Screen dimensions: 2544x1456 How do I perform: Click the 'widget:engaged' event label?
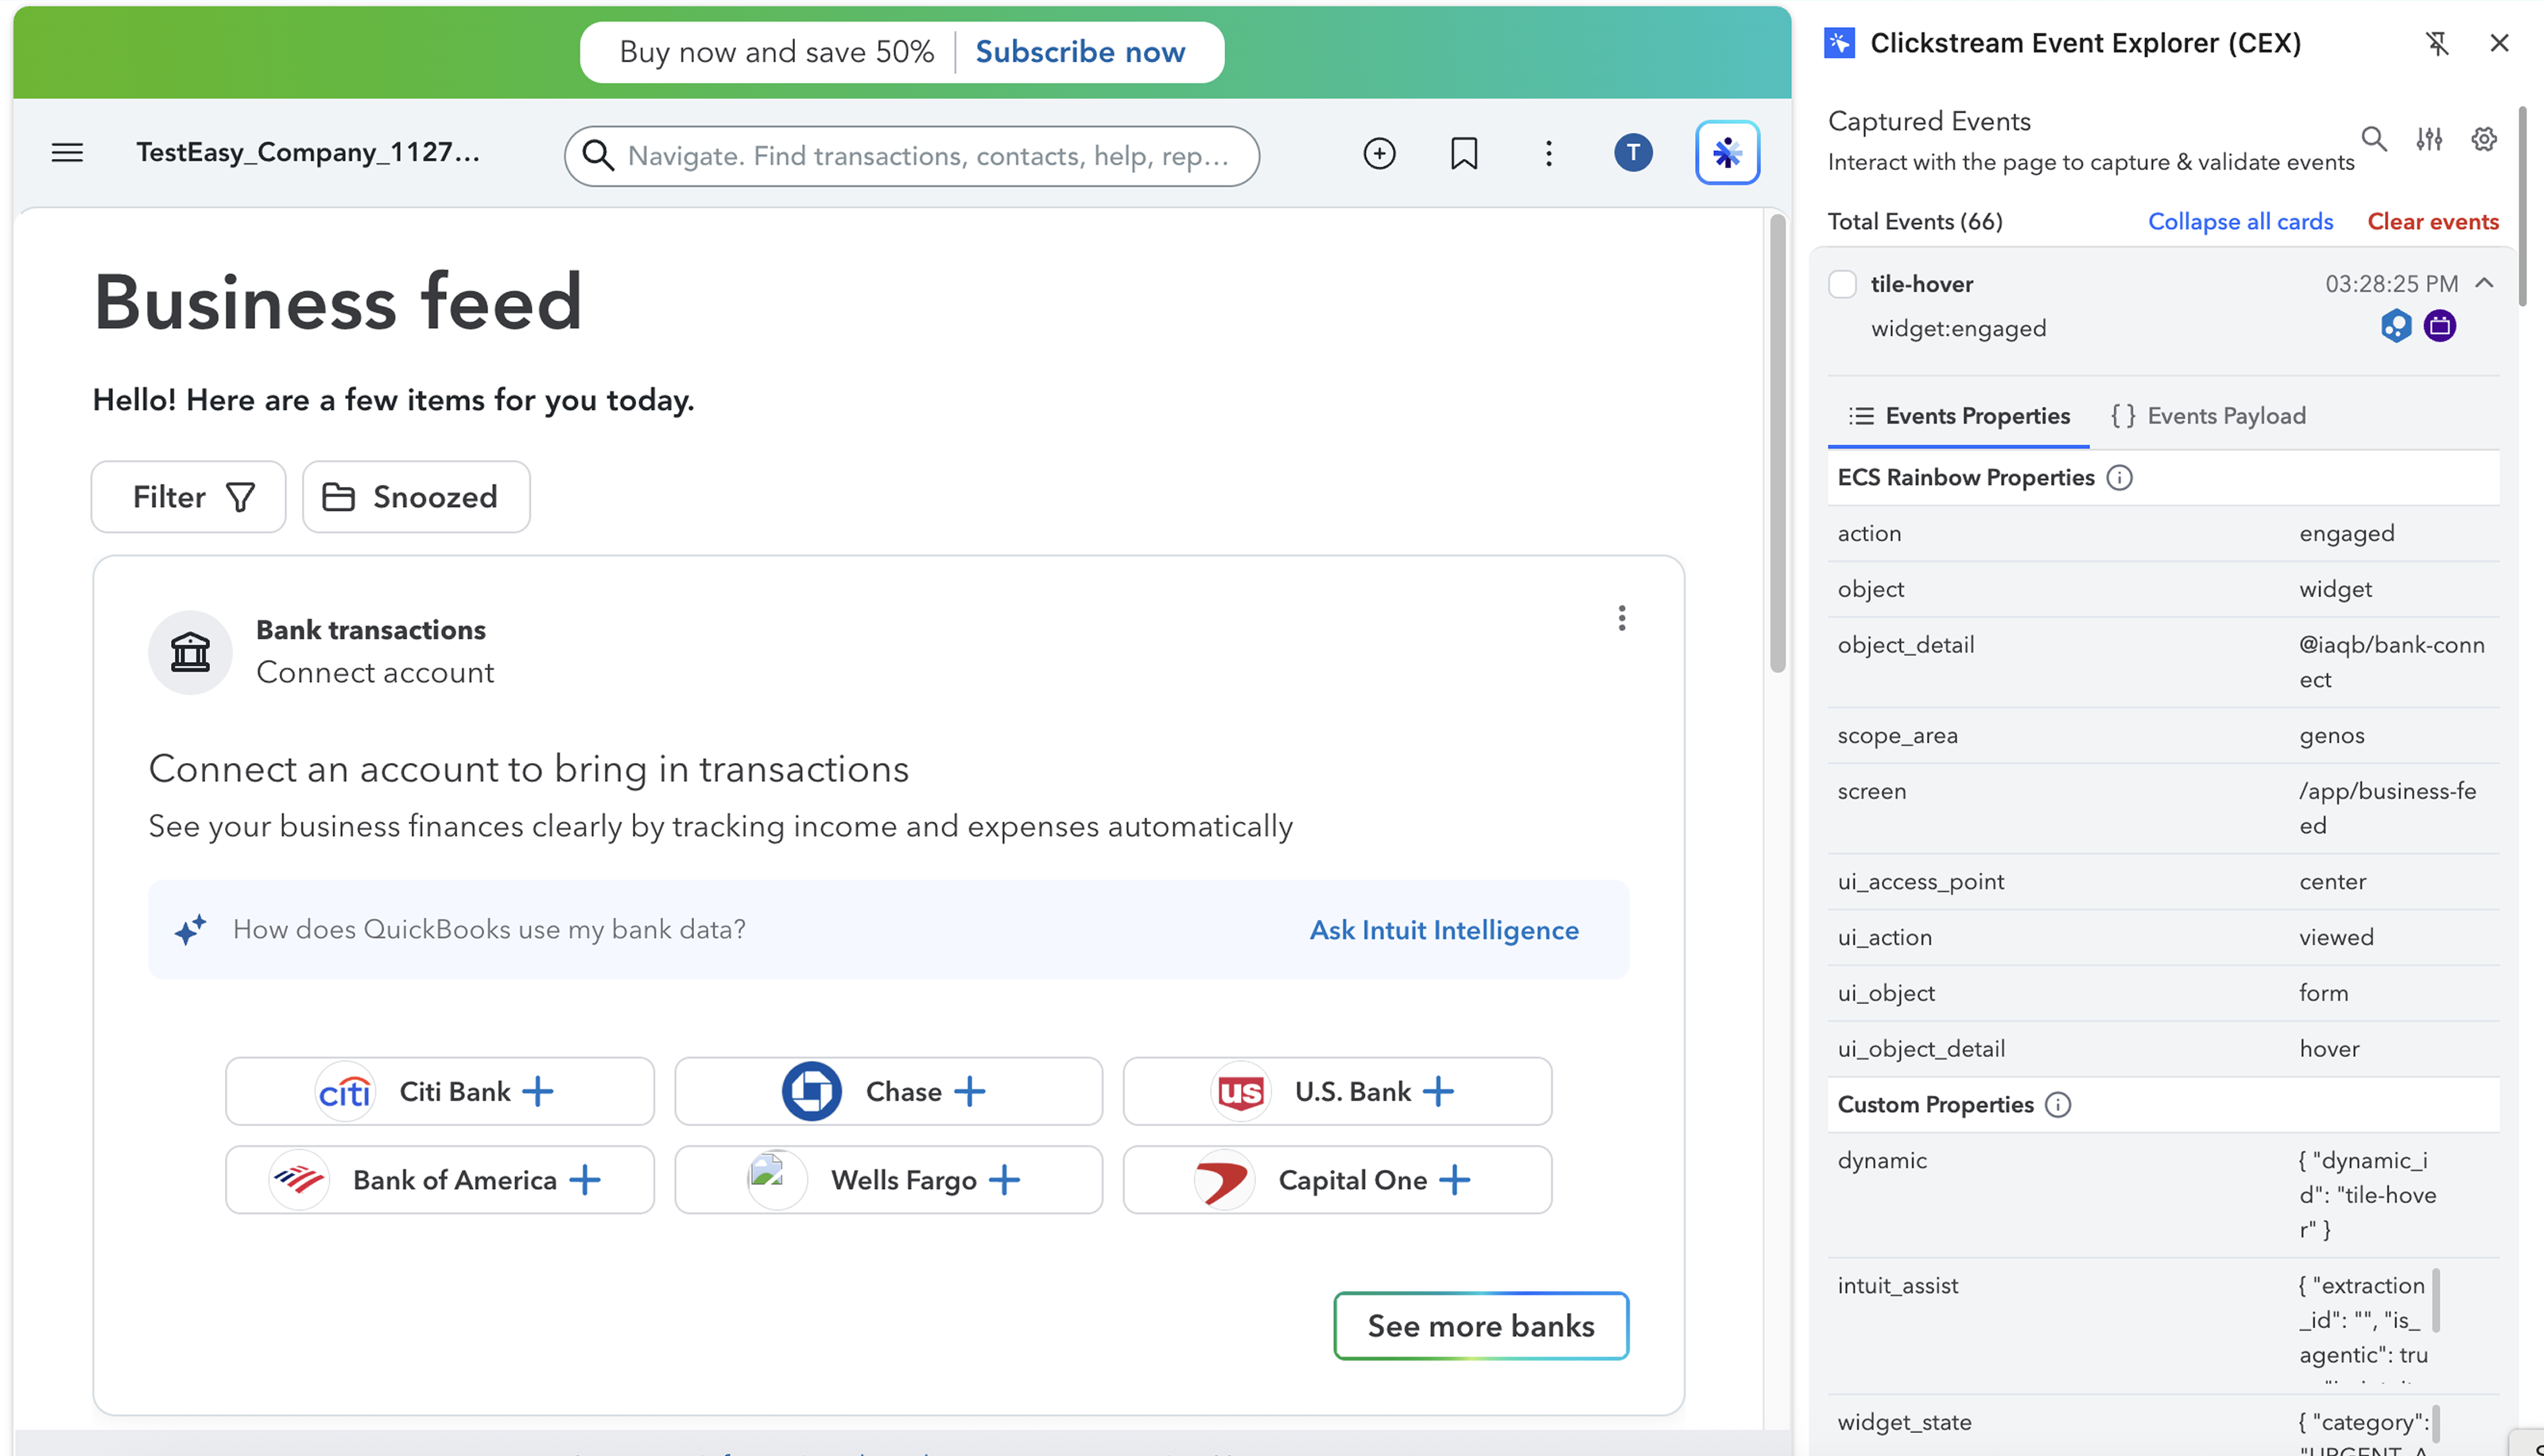click(x=1958, y=329)
